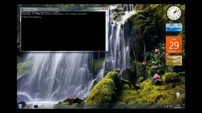The height and width of the screenshot is (113, 202).
Task: Click the 1,222 CHF amount field
Action: pyautogui.click(x=177, y=62)
